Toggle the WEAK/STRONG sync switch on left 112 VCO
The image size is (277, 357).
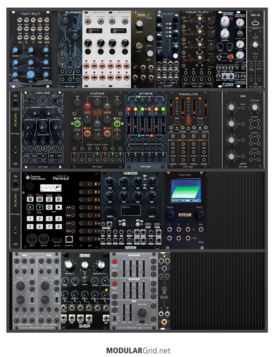click(32, 299)
